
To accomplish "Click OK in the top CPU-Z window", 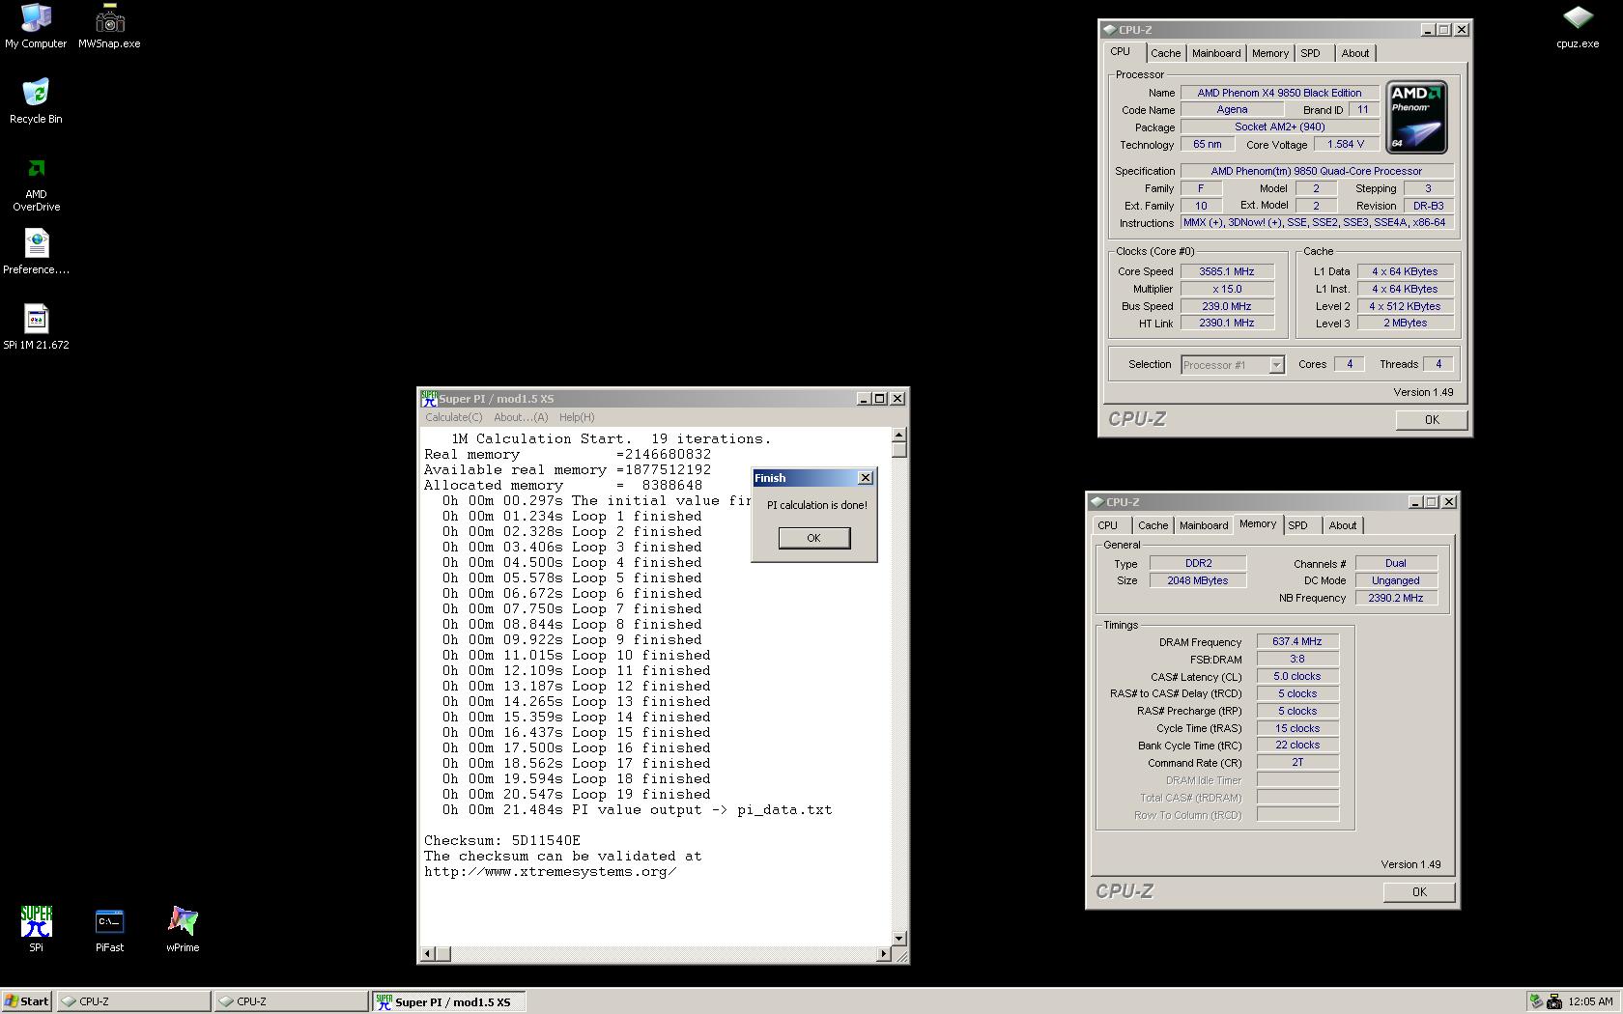I will 1432,420.
